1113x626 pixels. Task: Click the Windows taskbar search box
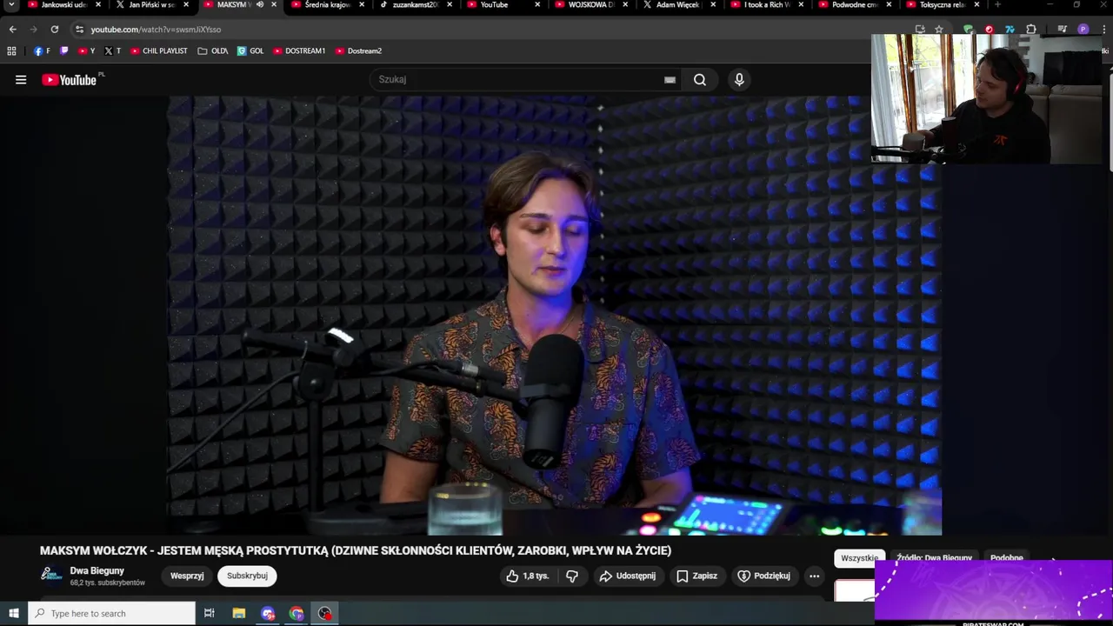111,614
